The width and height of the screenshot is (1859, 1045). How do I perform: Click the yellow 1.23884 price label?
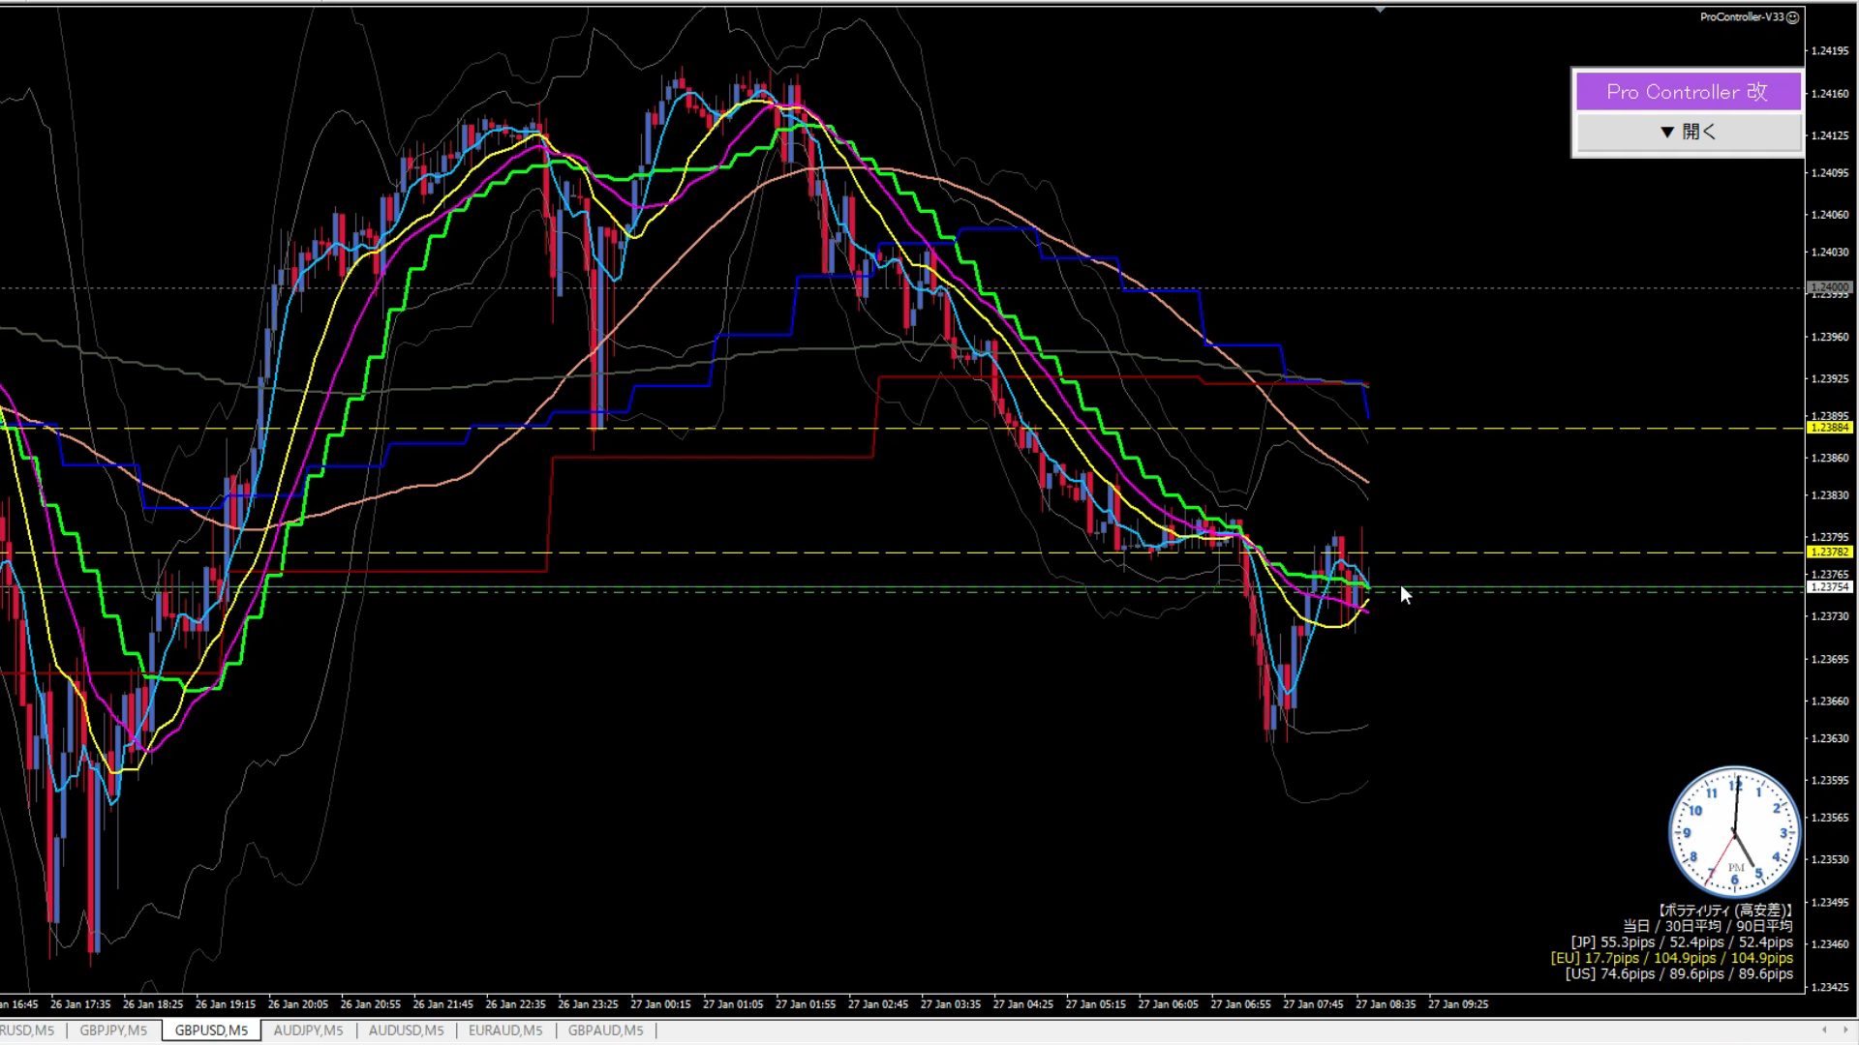point(1829,428)
